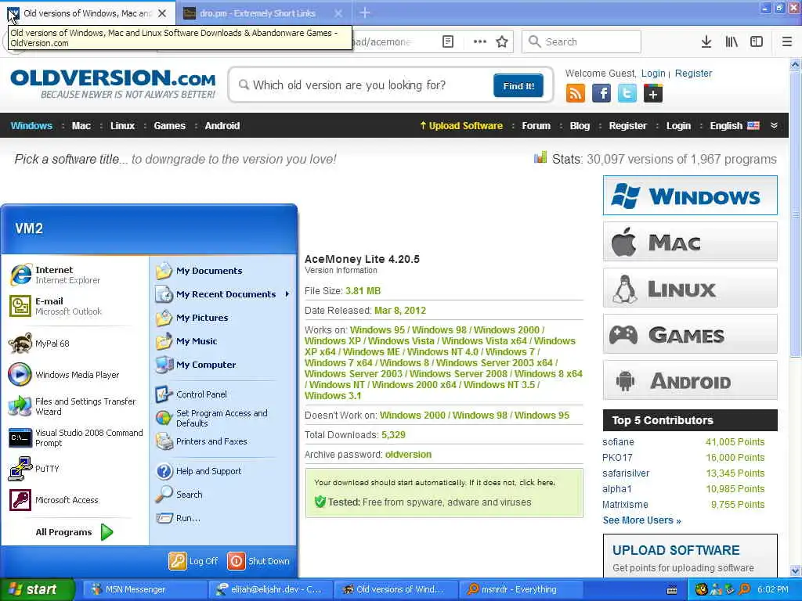Viewport: 802px width, 601px height.
Task: Open the Facebook icon
Action: click(x=601, y=94)
